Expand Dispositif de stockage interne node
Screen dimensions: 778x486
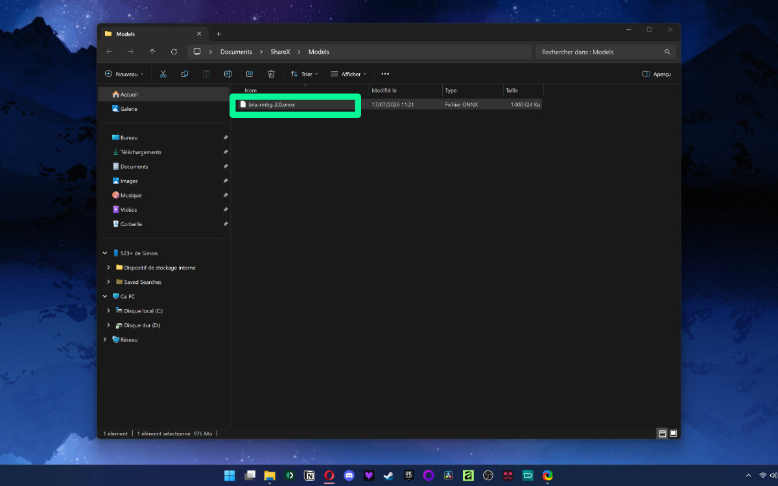point(108,268)
